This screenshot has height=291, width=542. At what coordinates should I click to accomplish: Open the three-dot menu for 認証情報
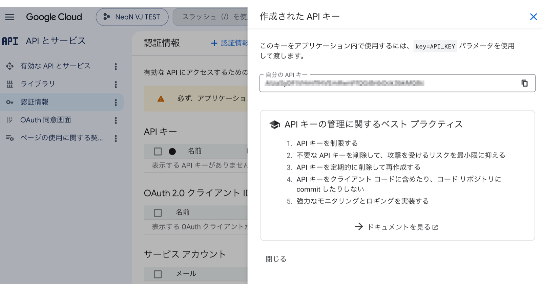point(116,102)
